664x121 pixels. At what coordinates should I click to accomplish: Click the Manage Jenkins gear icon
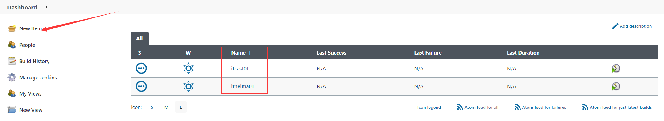[12, 77]
